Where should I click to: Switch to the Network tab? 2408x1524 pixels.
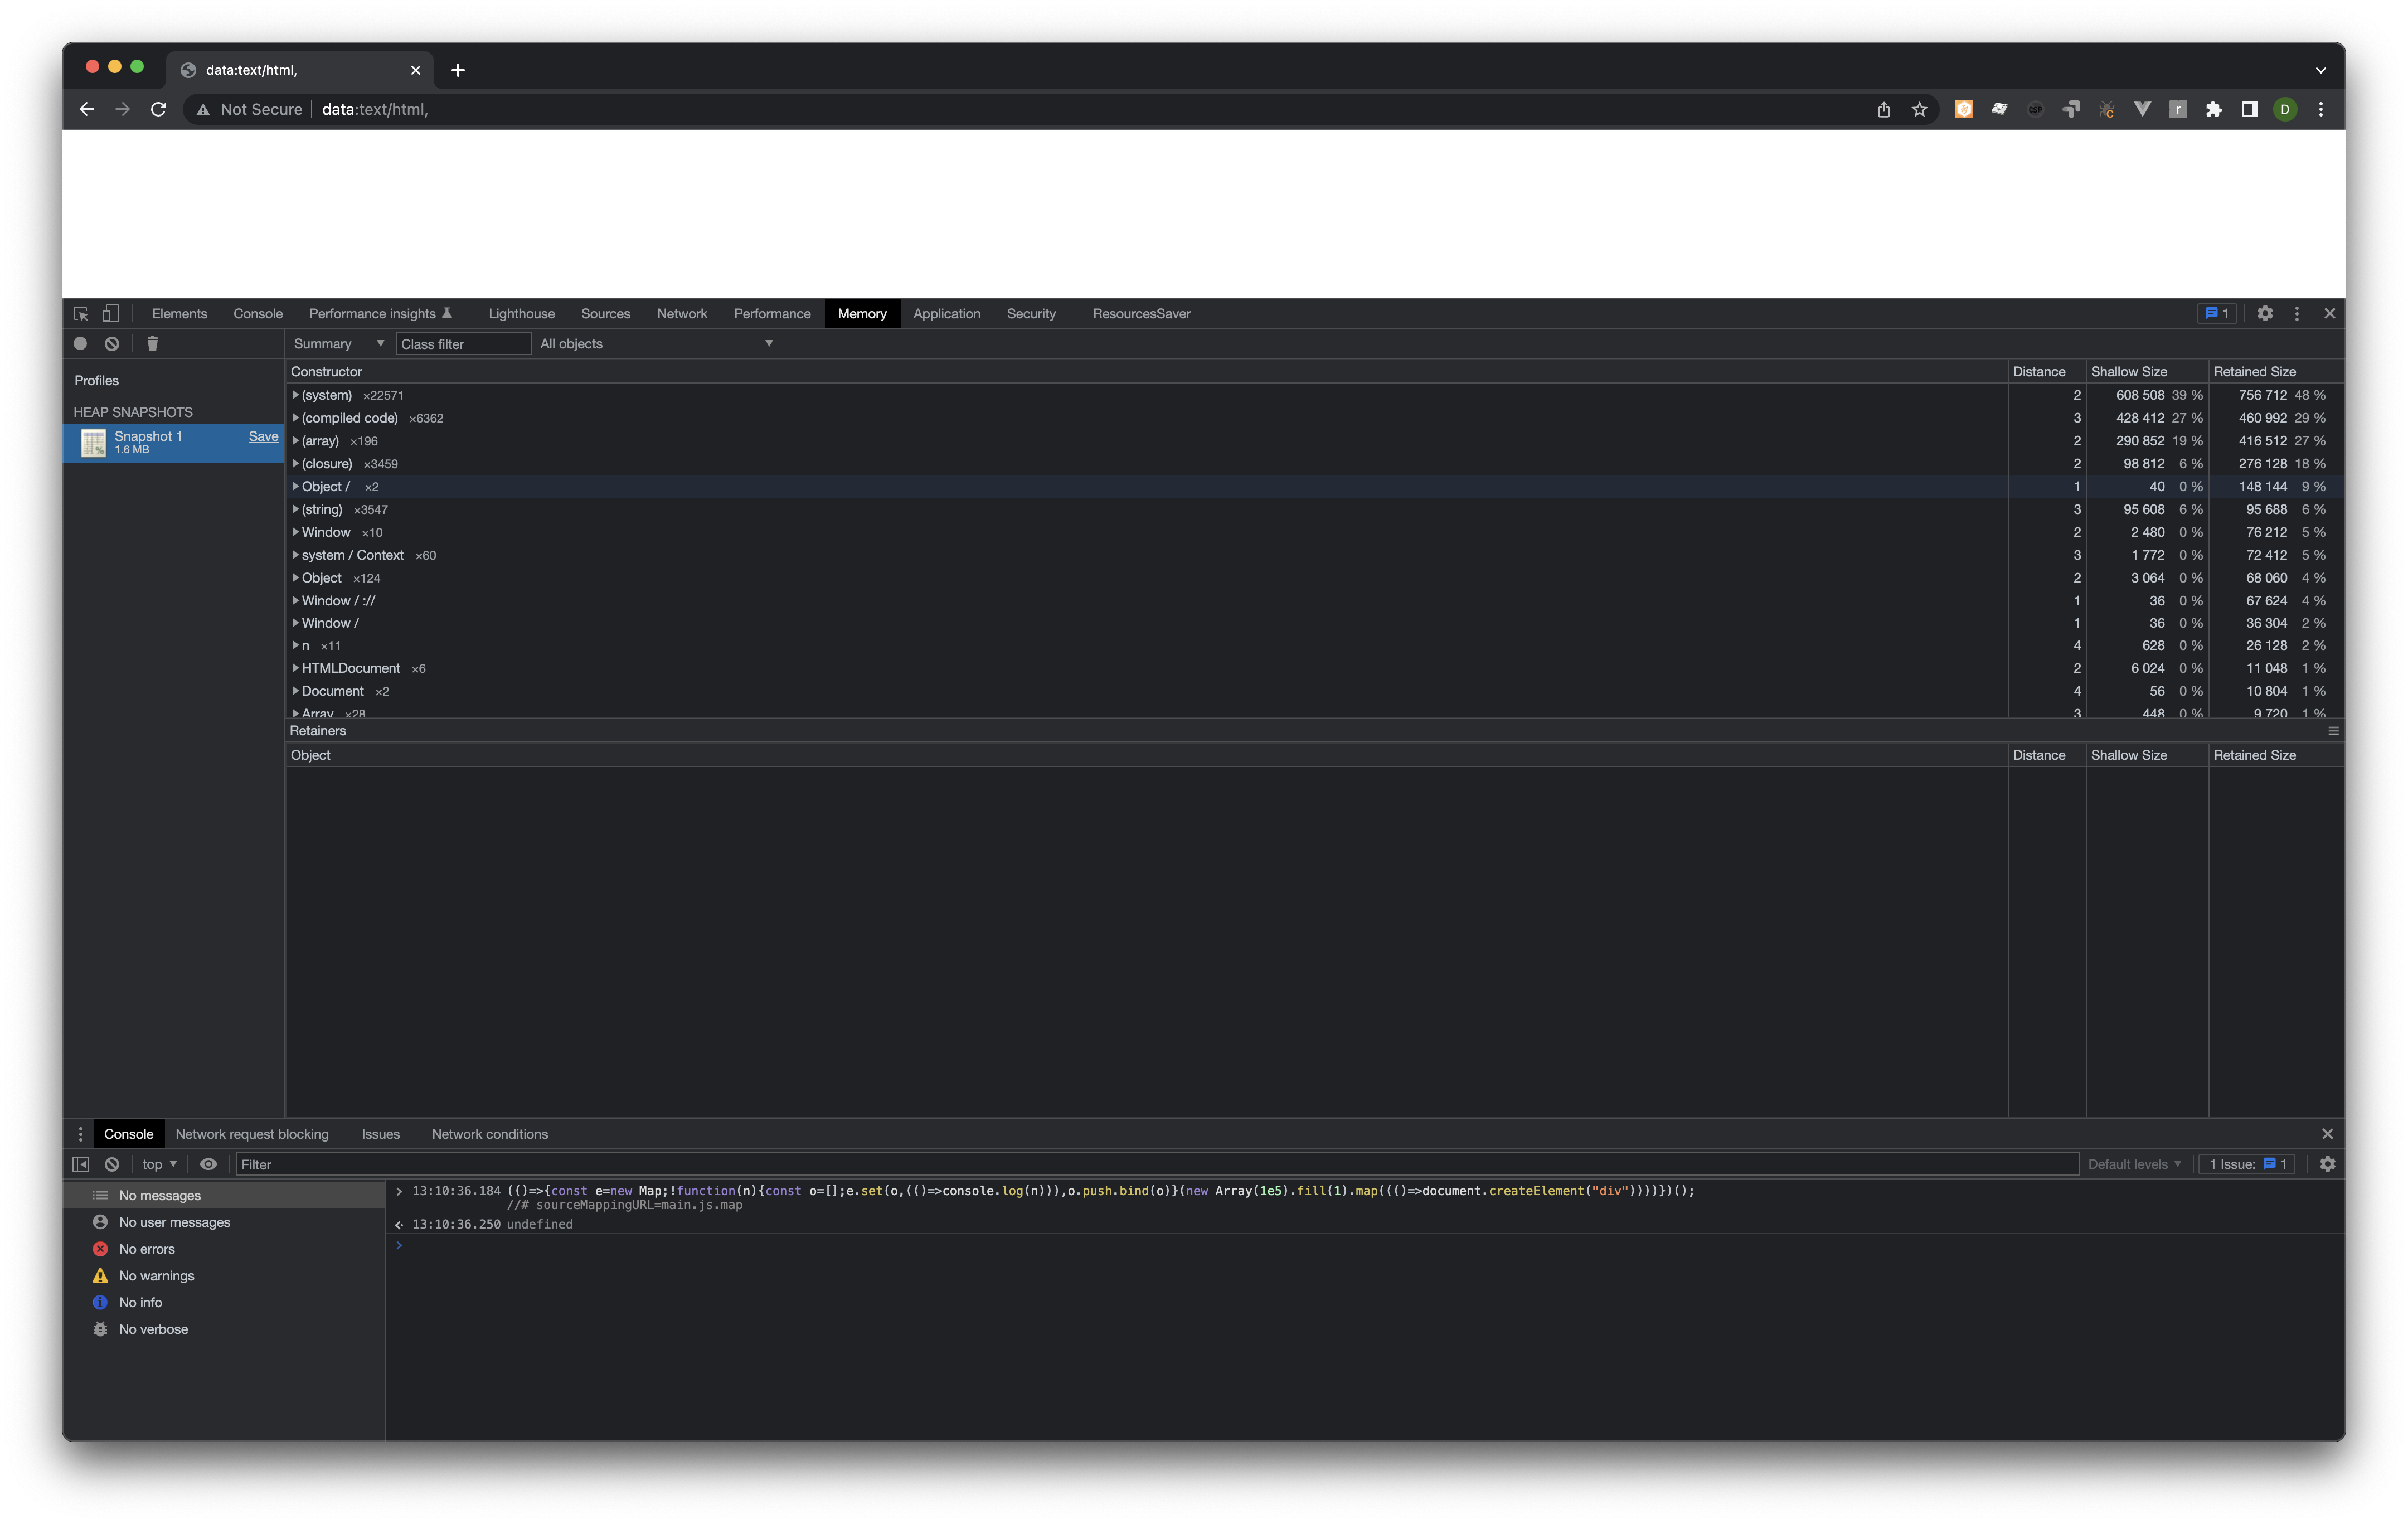(681, 313)
